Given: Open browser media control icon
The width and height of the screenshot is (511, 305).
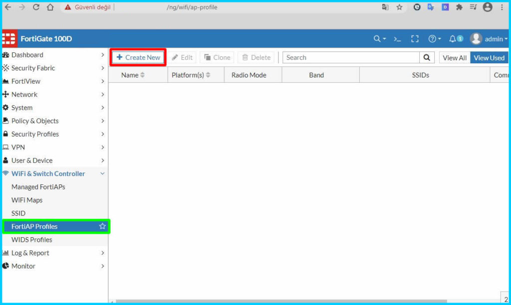Looking at the screenshot, I should 473,7.
